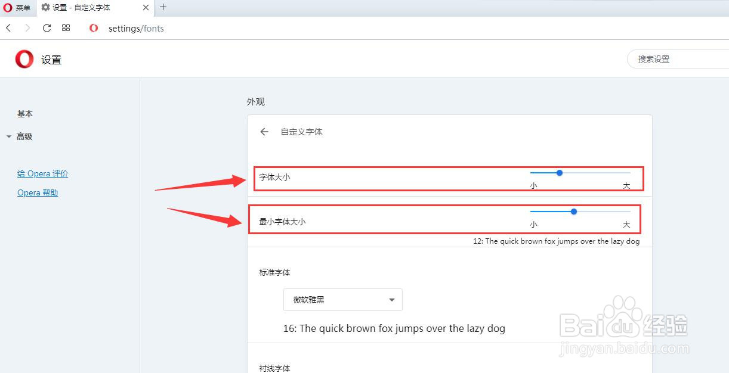Go forward with browser forward arrow
Image resolution: width=729 pixels, height=373 pixels.
[28, 28]
